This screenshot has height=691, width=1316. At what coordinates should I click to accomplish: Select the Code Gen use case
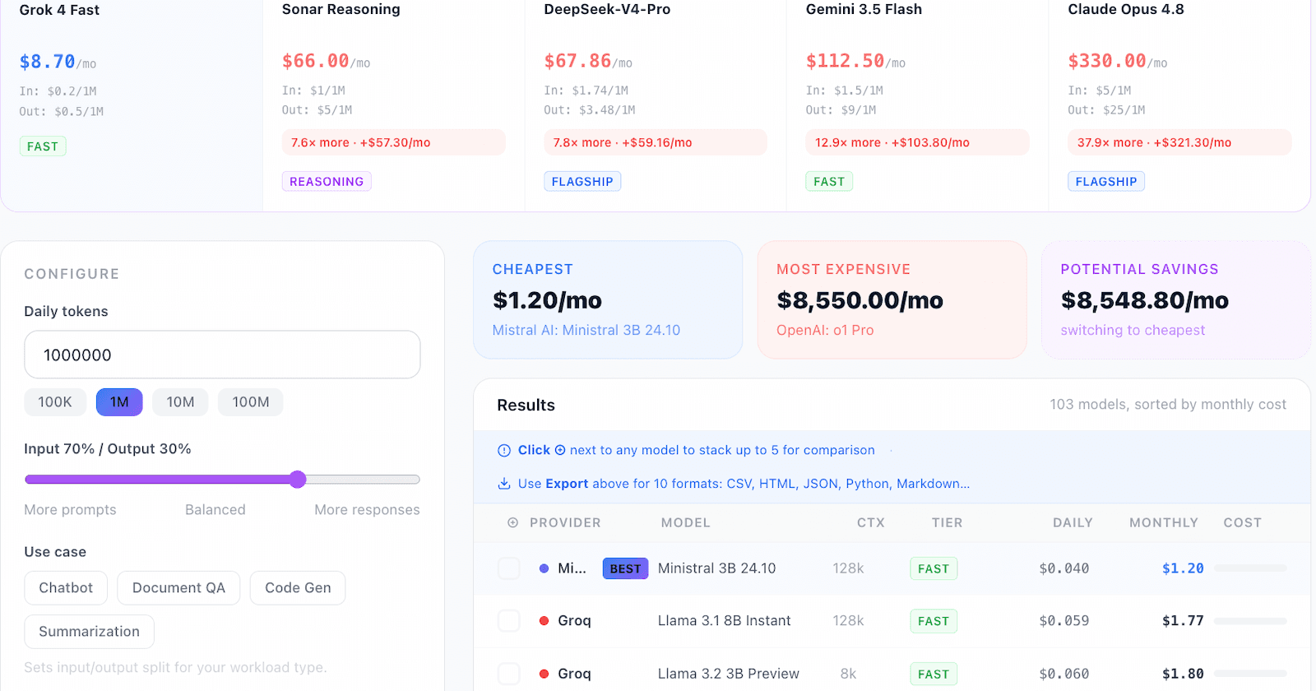298,588
